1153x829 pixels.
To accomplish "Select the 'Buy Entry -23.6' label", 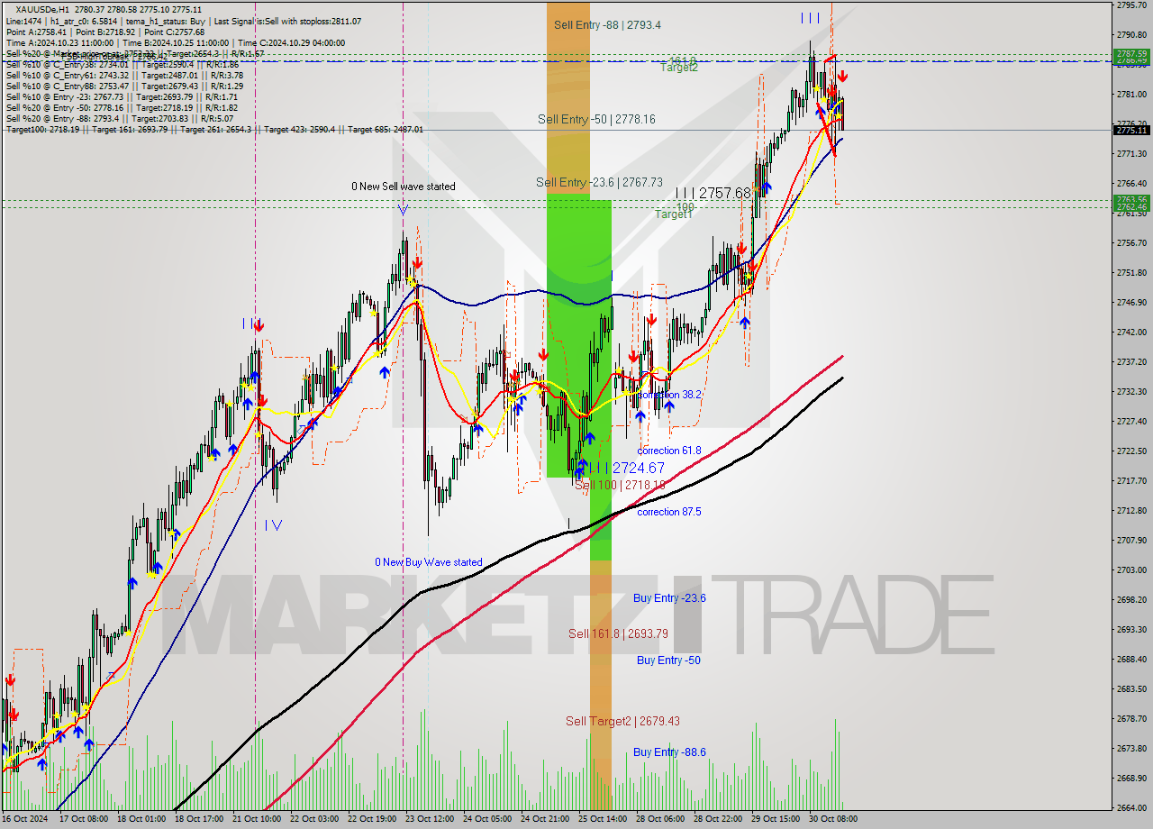I will point(669,598).
